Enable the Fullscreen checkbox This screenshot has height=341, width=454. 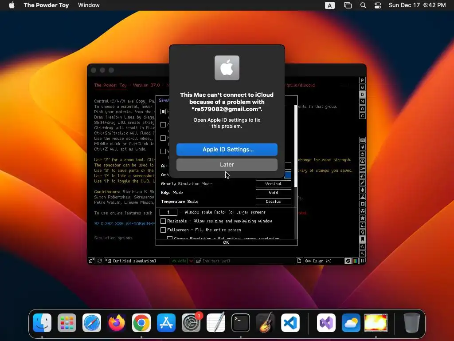163,230
